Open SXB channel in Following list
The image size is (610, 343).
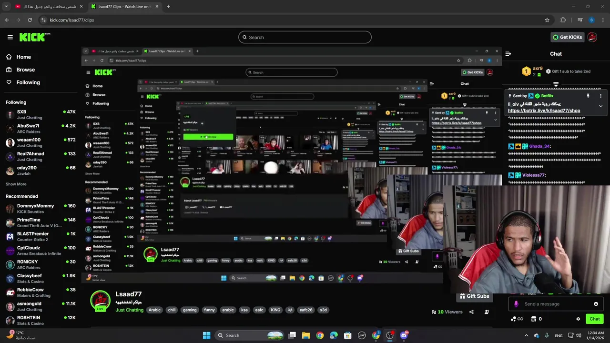[41, 115]
